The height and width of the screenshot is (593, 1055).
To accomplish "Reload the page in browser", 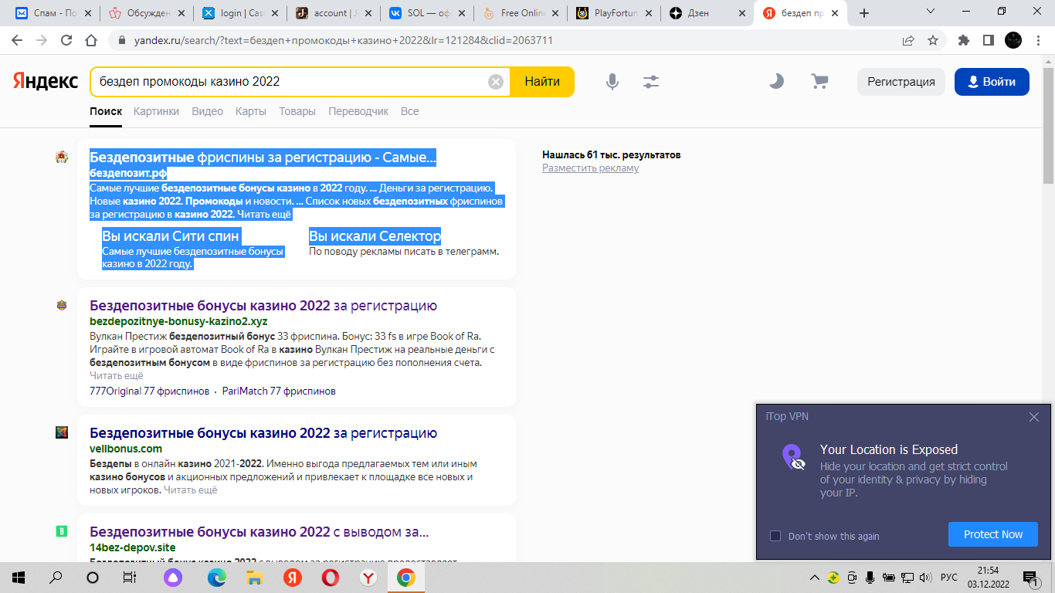I will [66, 40].
